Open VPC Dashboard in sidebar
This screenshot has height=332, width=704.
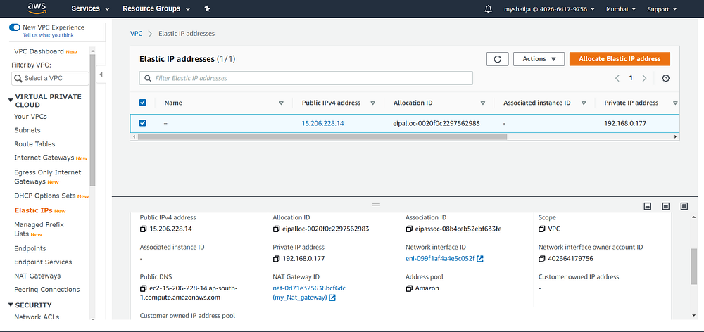click(39, 51)
